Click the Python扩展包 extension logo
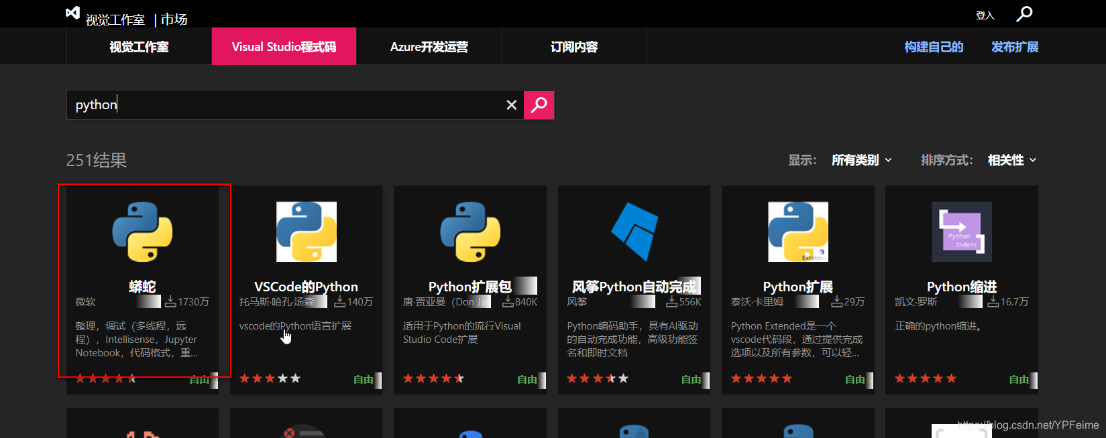The height and width of the screenshot is (438, 1106). click(x=470, y=232)
